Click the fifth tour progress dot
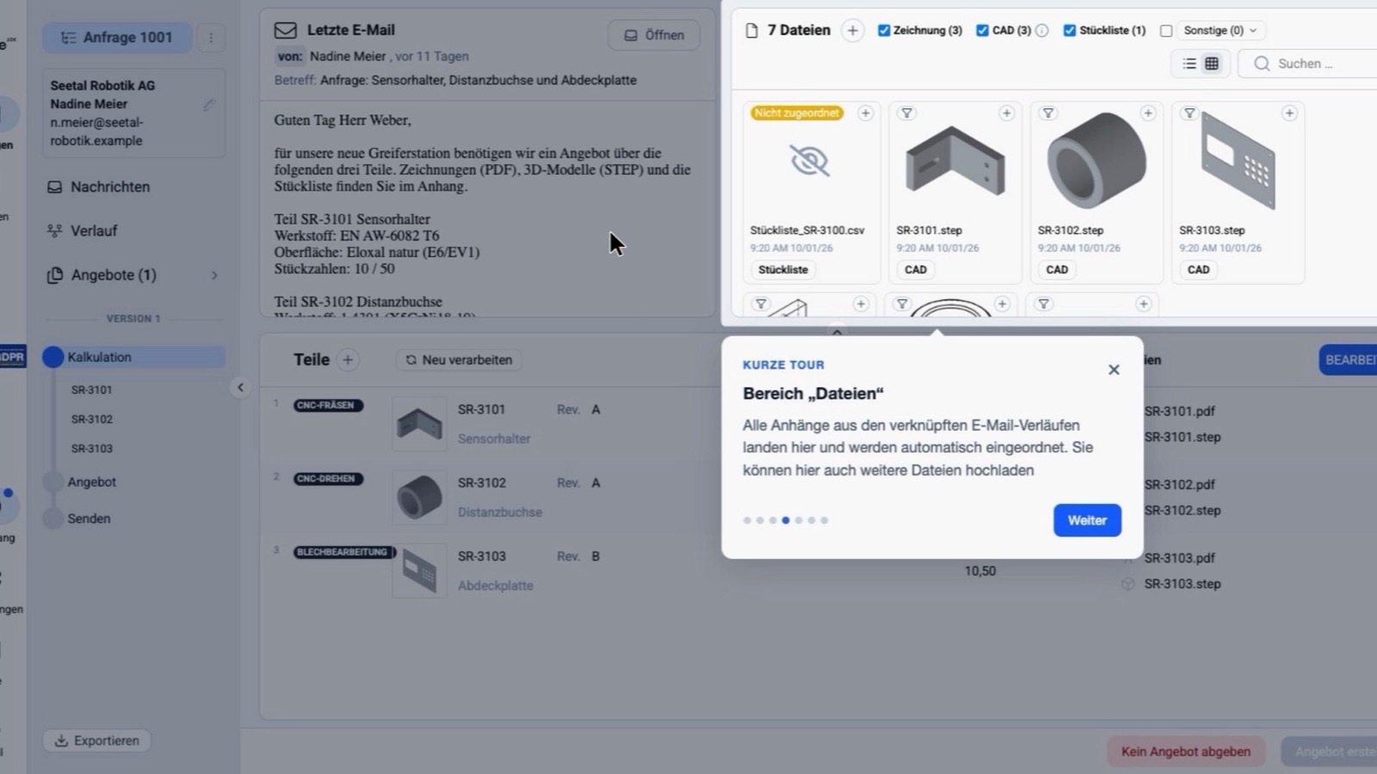This screenshot has height=774, width=1377. (x=799, y=520)
